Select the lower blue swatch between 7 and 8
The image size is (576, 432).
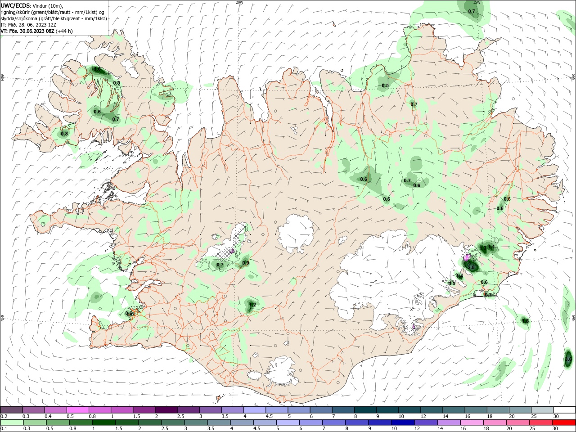coord(334,423)
